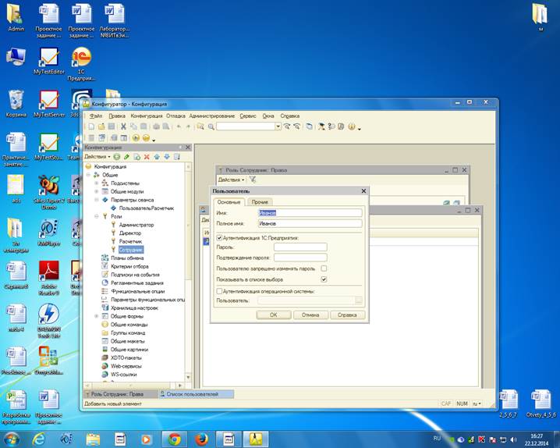
Task: Click the Cut scissors toolbar icon
Action: click(123, 126)
